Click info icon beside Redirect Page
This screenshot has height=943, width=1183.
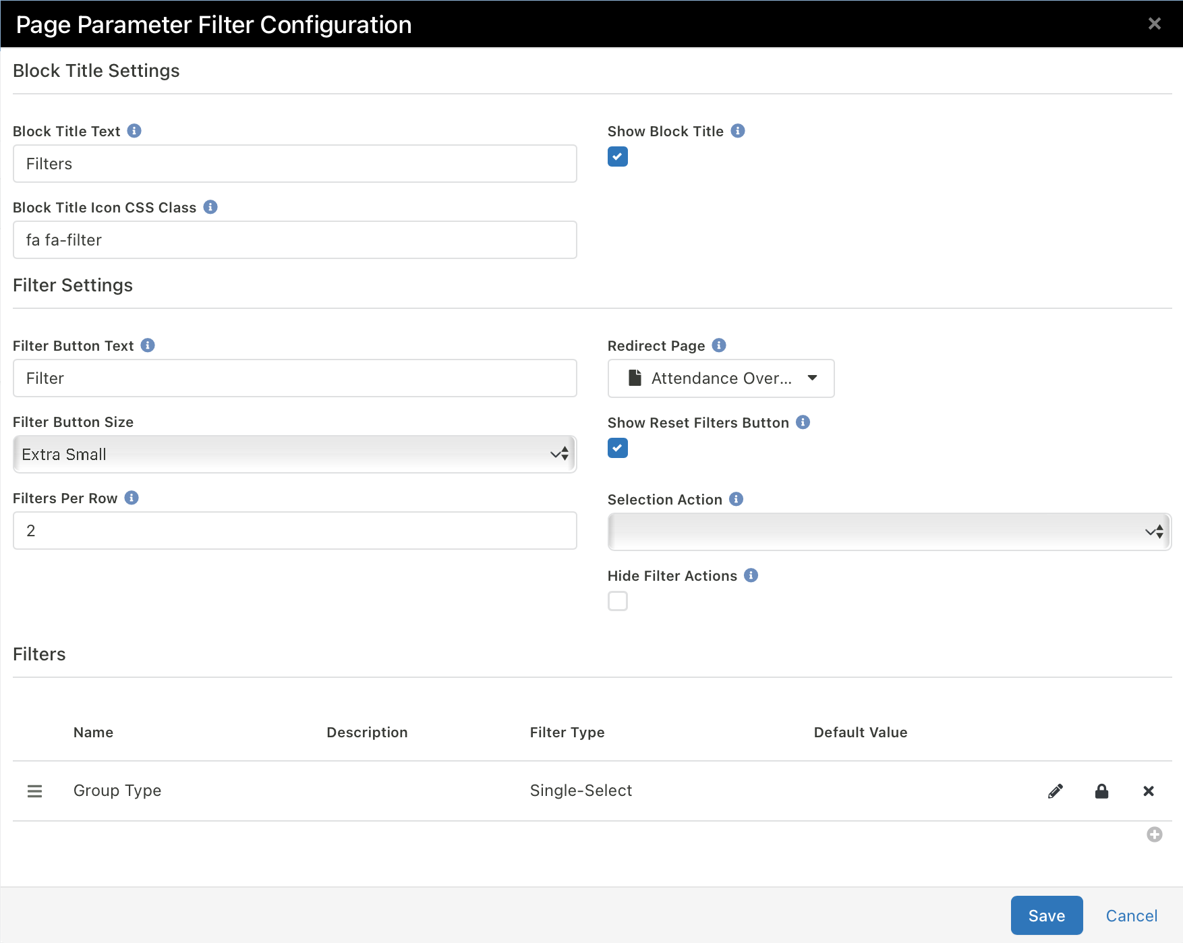719,345
